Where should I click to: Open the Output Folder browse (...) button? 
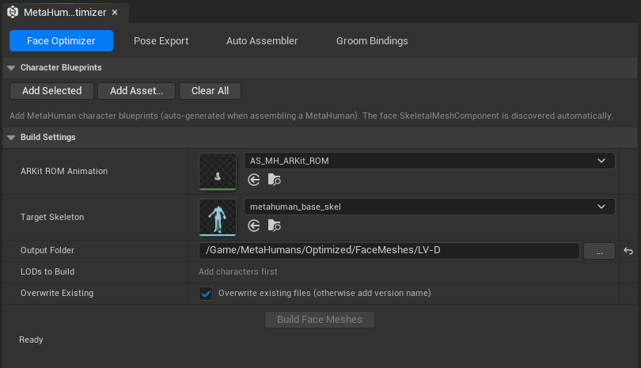pos(599,251)
